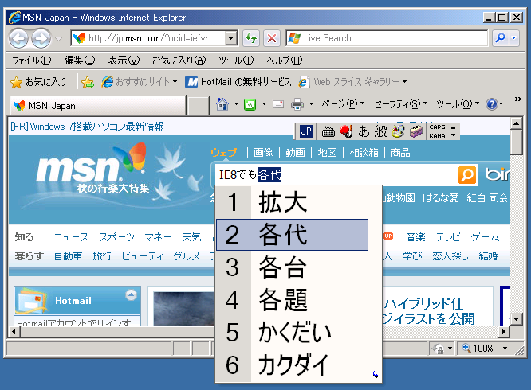Open a new blank tab button

point(198,106)
